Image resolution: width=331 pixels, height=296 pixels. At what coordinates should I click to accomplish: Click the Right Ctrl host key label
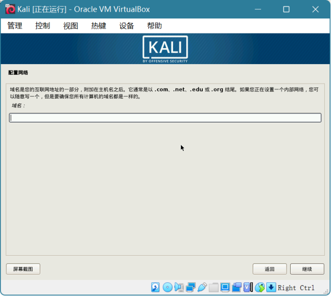click(296, 288)
